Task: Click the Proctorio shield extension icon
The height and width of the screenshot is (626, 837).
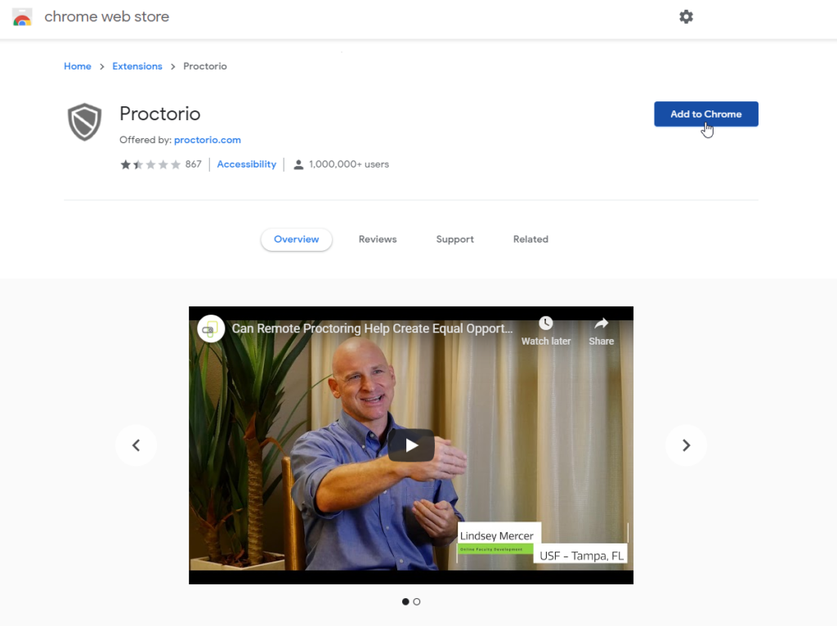Action: (x=84, y=121)
